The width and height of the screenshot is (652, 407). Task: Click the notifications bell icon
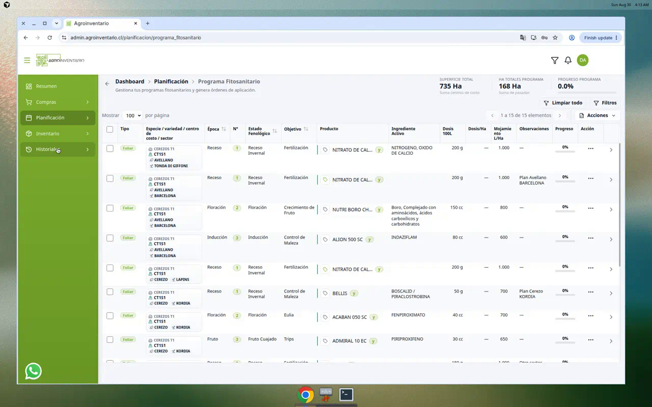click(x=568, y=60)
